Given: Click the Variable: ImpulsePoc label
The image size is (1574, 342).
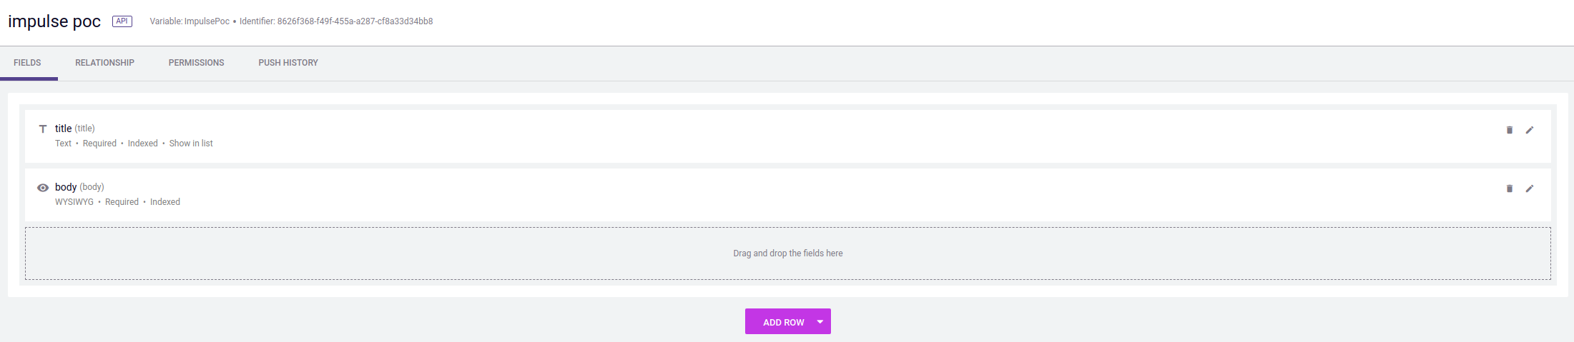Looking at the screenshot, I should coord(190,21).
